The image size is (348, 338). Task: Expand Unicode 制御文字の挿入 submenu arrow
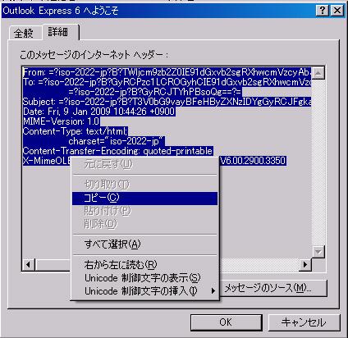click(213, 291)
